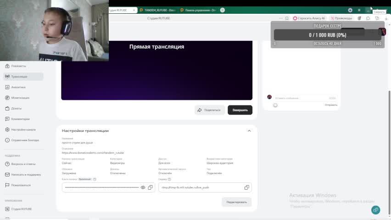Open the browser extensions icon
The height and width of the screenshot is (220, 391).
tap(368, 18)
